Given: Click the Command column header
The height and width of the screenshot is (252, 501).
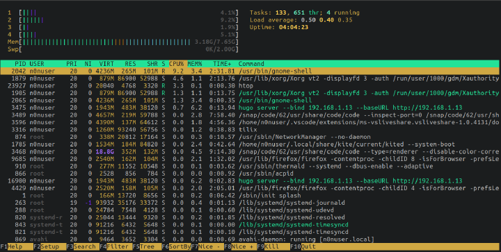Looking at the screenshot, I should 251,64.
